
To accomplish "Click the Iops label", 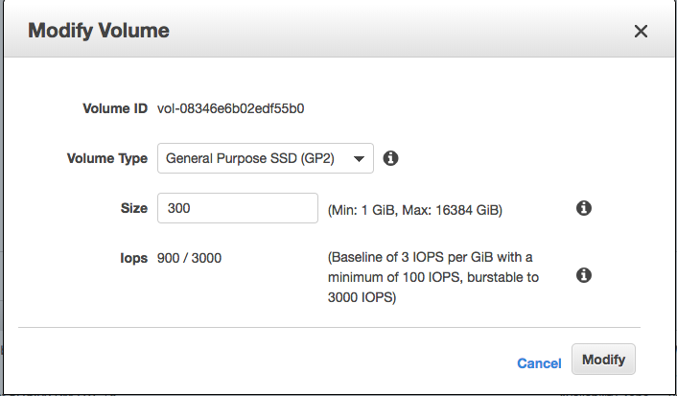I will [x=132, y=258].
